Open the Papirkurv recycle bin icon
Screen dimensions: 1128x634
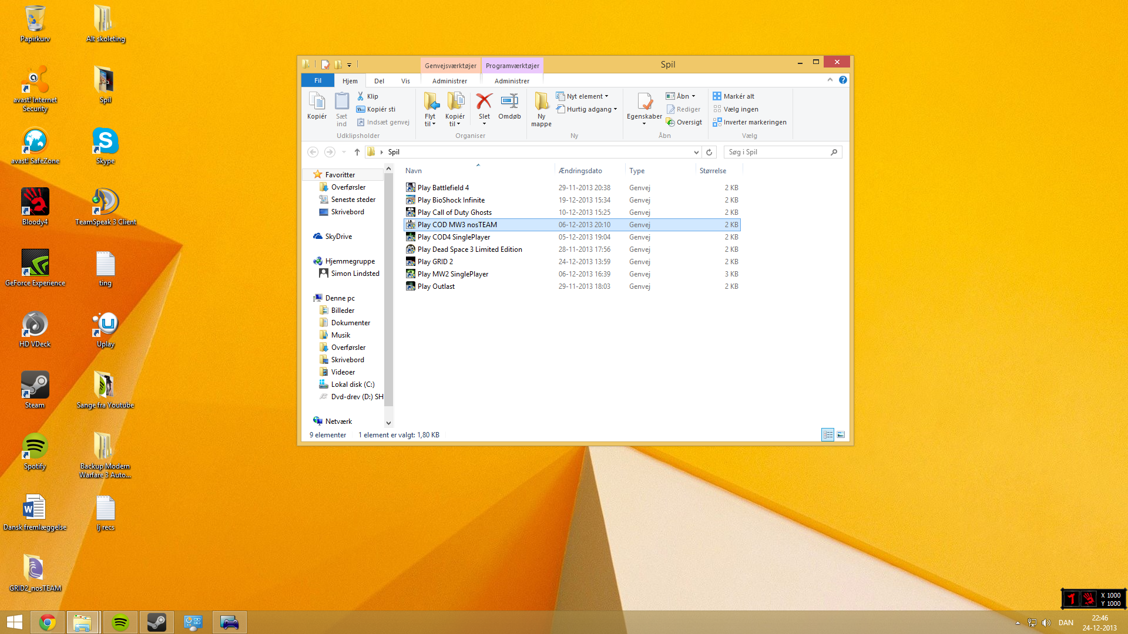pyautogui.click(x=35, y=23)
